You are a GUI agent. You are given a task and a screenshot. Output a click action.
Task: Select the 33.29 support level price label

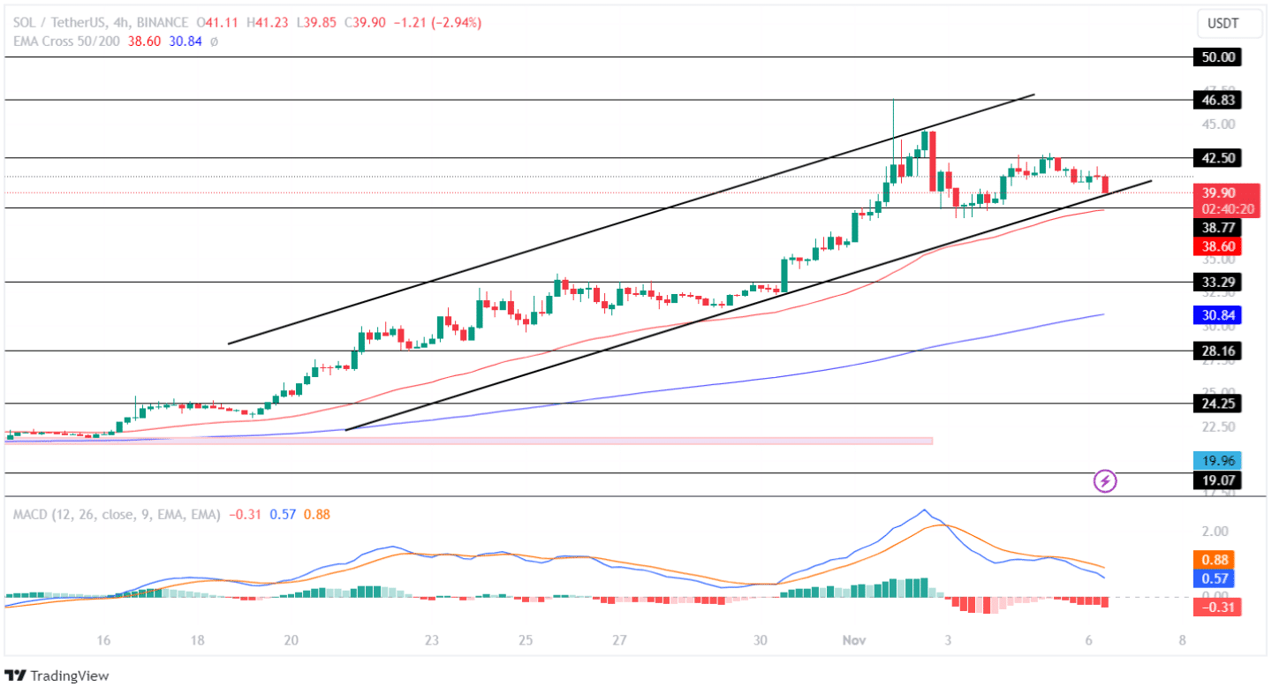point(1216,283)
